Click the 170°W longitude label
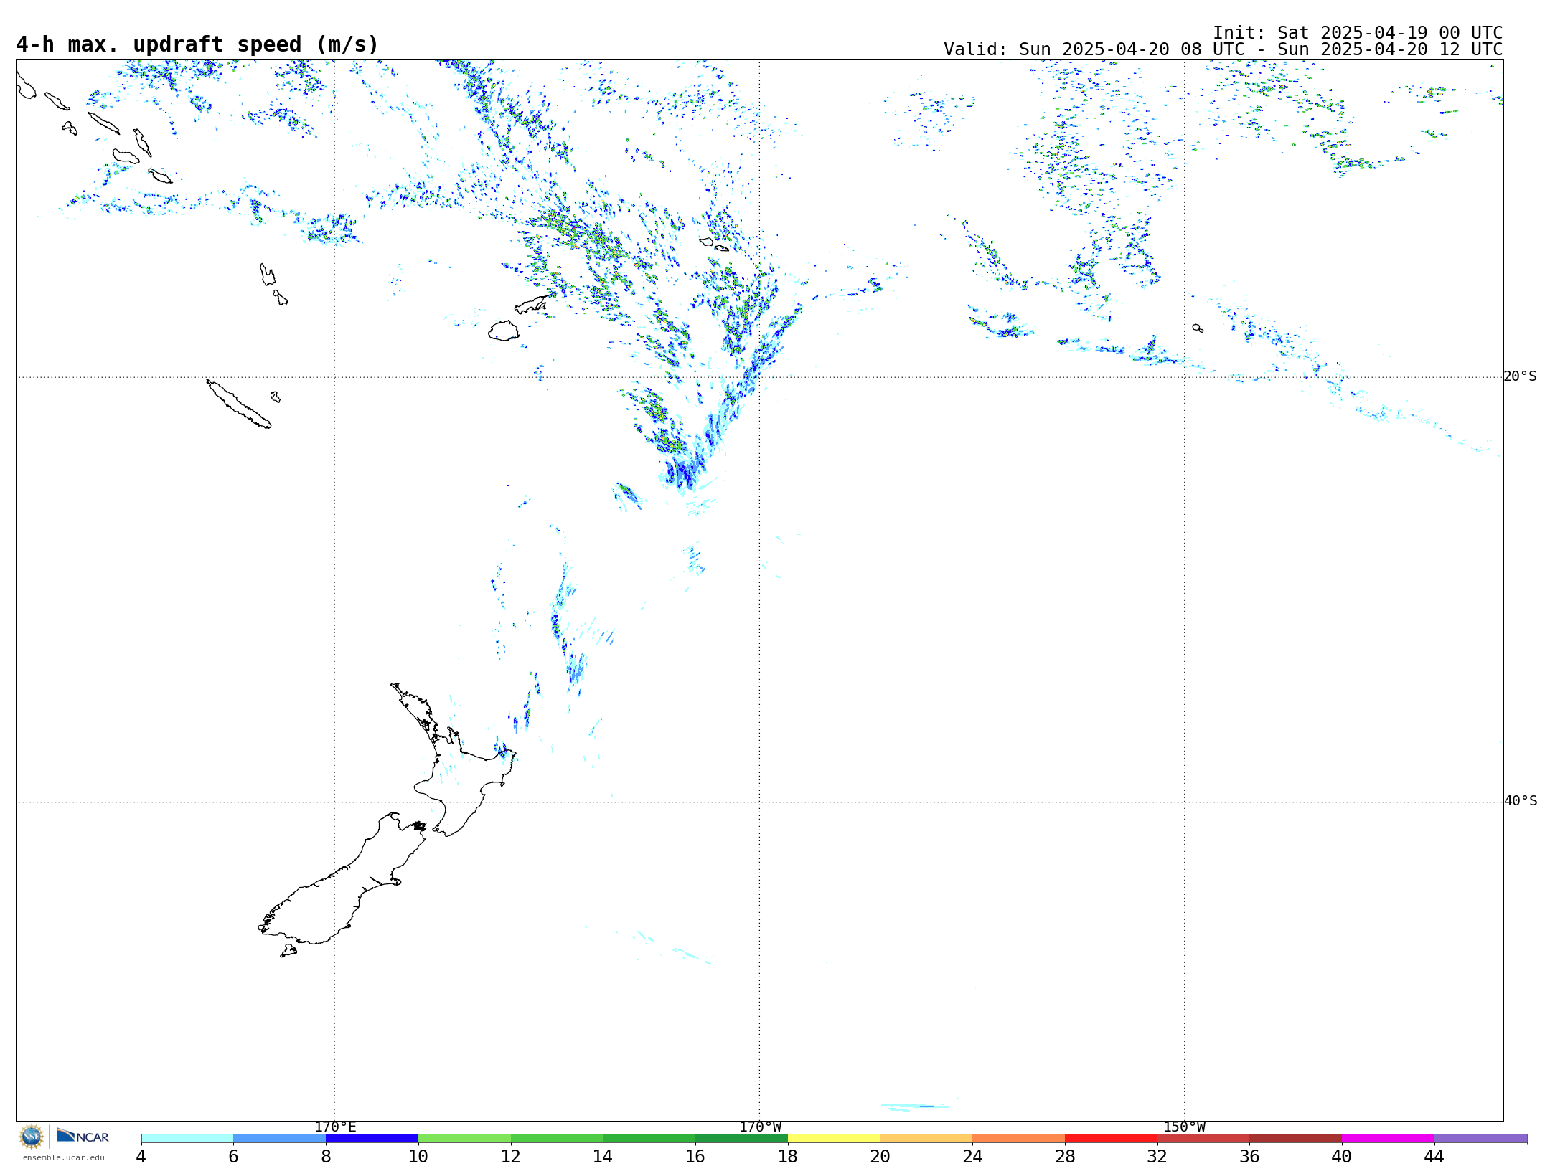This screenshot has height=1166, width=1550. tap(761, 1127)
